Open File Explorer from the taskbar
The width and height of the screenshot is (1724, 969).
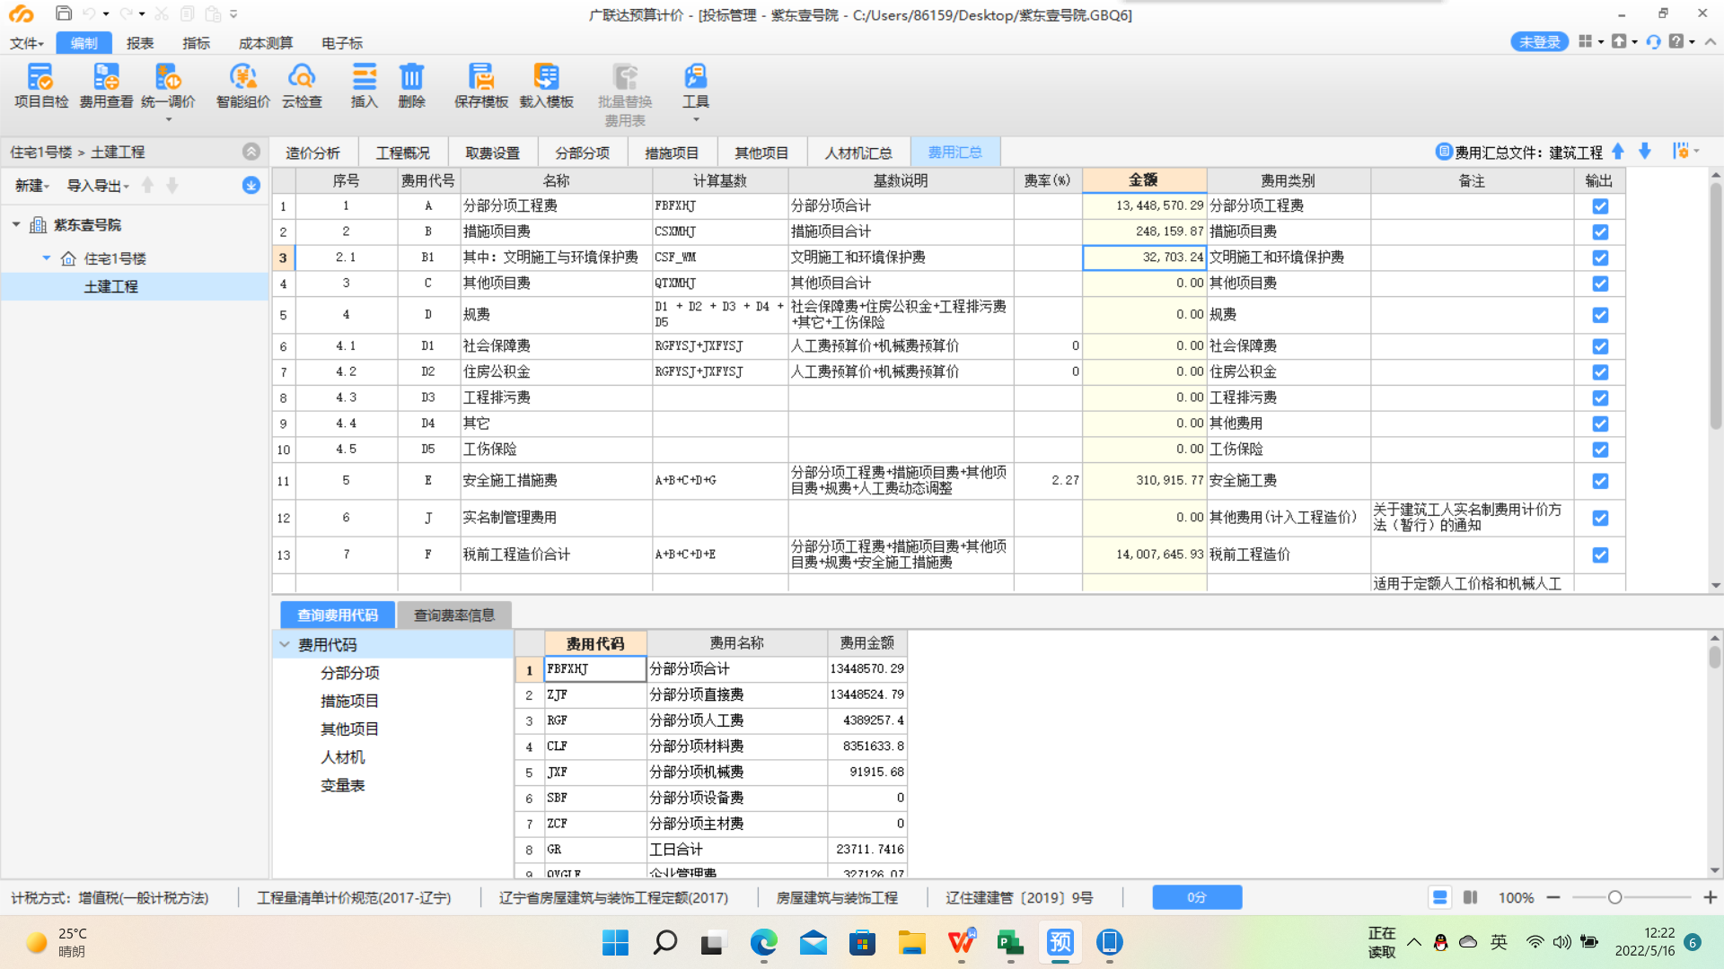coord(911,942)
